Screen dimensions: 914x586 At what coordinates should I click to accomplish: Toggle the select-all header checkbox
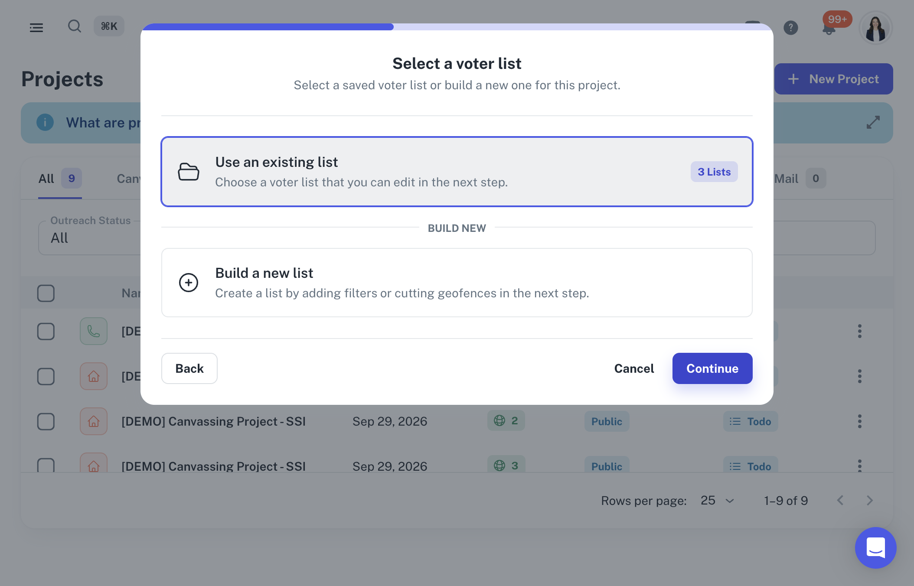click(x=46, y=293)
